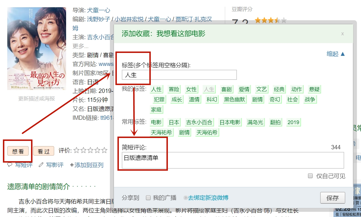
Task: Close the 添加收藏 dialog with the x
Action: [342, 34]
